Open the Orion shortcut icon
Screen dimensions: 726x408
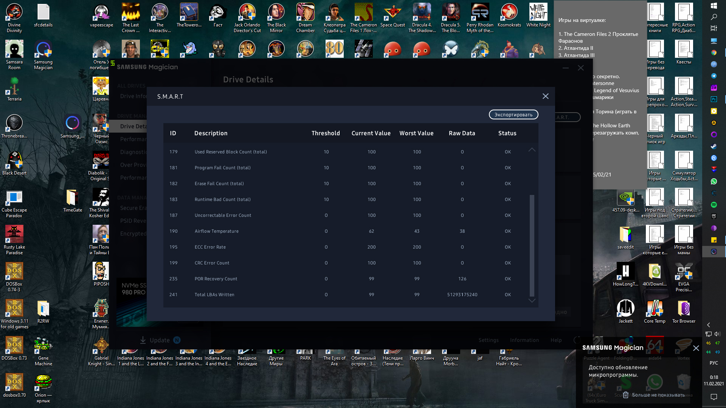[43, 388]
